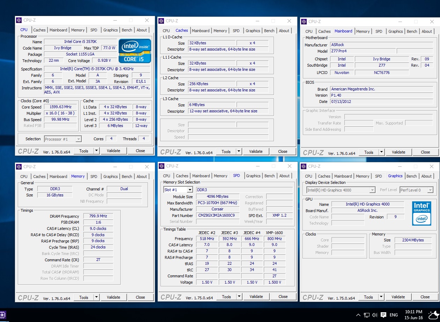Viewport: 440px width, 322px height.
Task: Click the network icon in system tray
Action: point(367,315)
